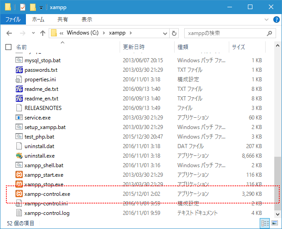The height and width of the screenshot is (229, 282).
Task: Switch to large thumbnails view layout
Action: pos(275,223)
